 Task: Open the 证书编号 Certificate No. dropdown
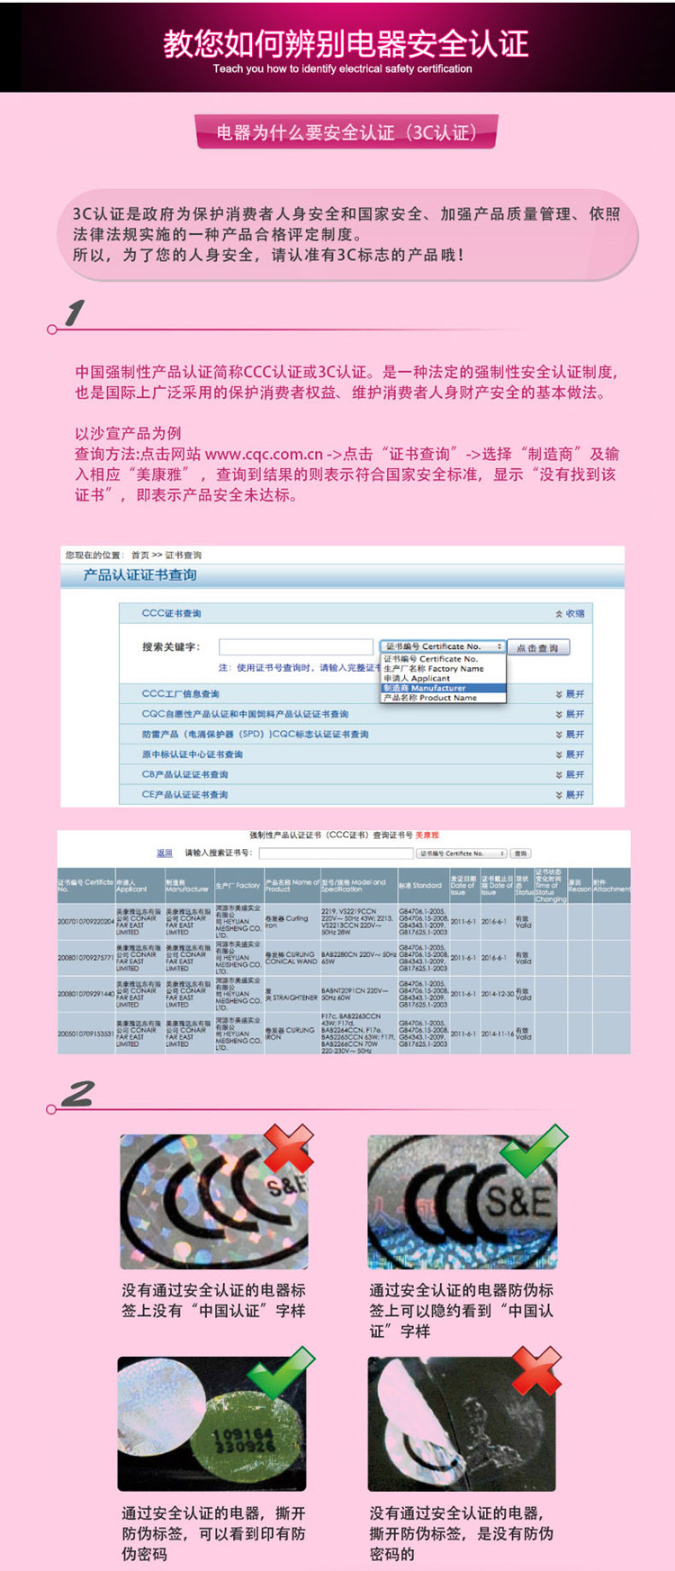(442, 646)
